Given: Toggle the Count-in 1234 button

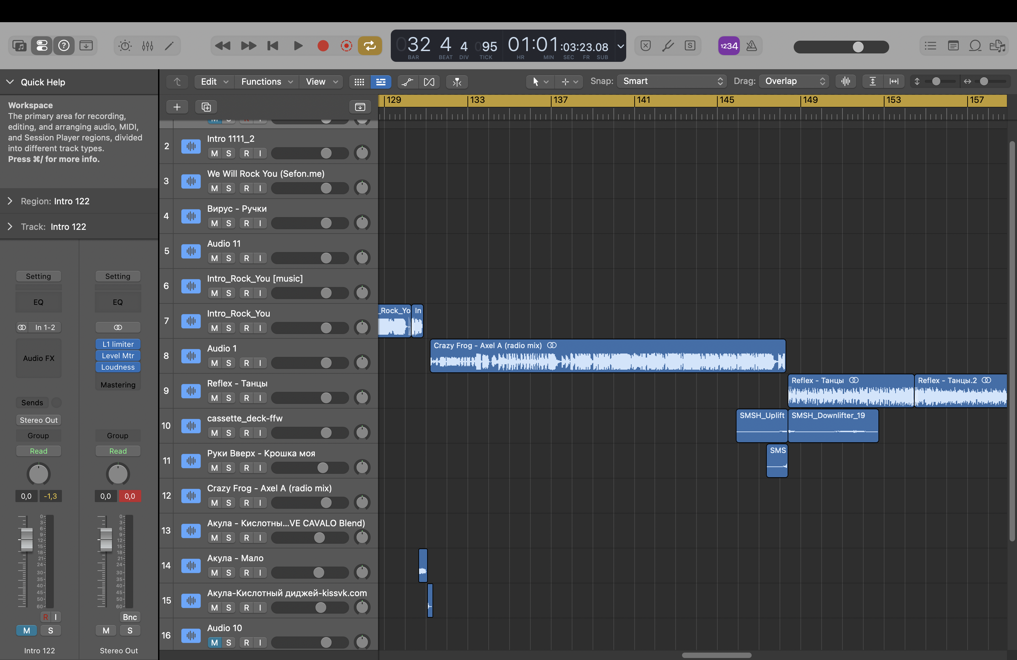Looking at the screenshot, I should [x=729, y=46].
